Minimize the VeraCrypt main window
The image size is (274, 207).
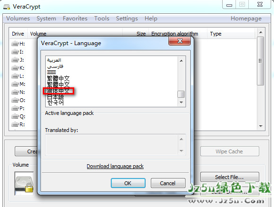click(229, 5)
